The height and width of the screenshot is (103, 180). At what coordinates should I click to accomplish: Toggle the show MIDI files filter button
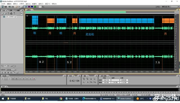11,72
